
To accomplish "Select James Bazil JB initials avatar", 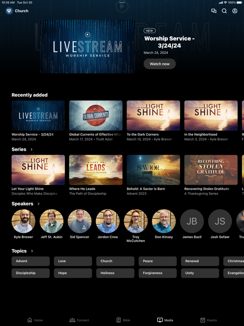I will [x=192, y=221].
